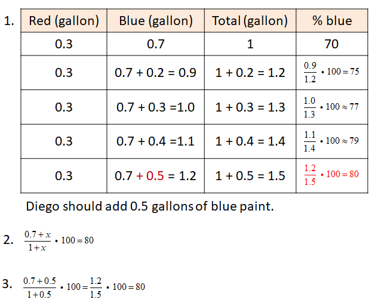Click the red fraction equation equal to 80
This screenshot has width=375, height=306.
tap(332, 175)
